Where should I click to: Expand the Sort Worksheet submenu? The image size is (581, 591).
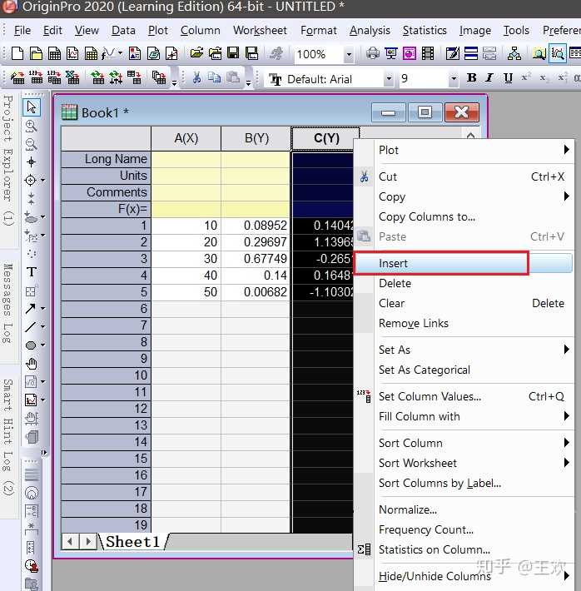tap(464, 463)
